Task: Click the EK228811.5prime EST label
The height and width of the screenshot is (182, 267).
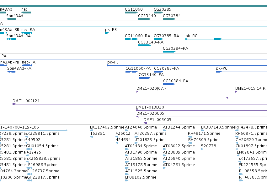Action: coord(43,134)
